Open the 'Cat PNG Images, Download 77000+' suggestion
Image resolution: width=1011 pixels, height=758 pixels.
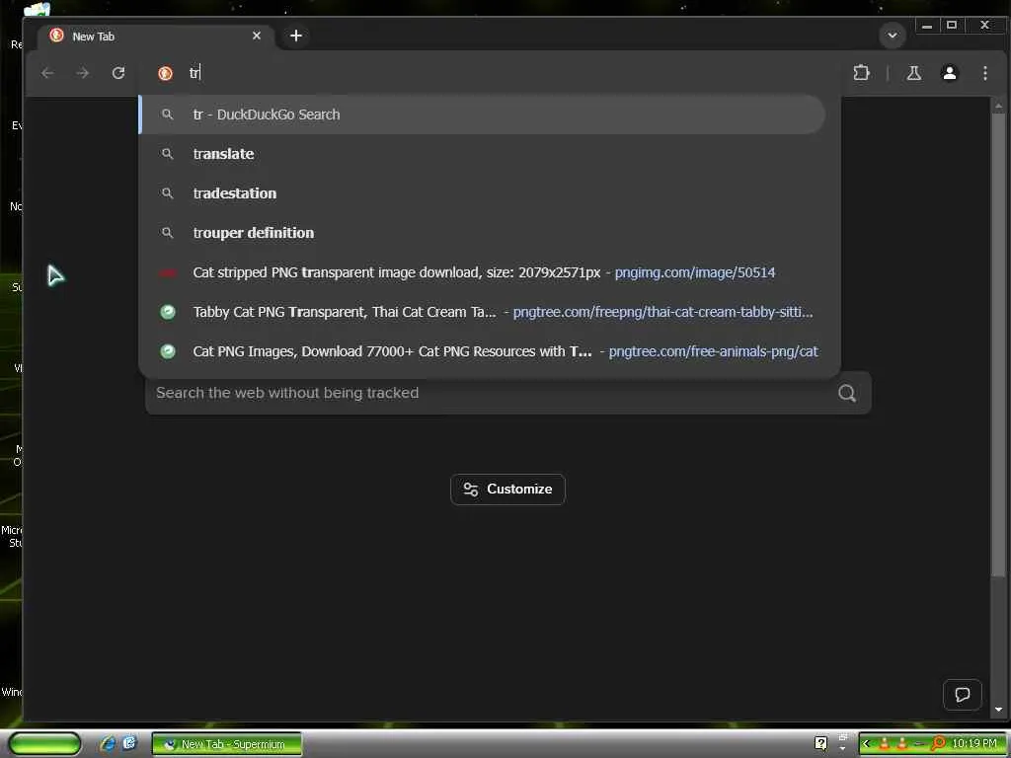tap(482, 351)
